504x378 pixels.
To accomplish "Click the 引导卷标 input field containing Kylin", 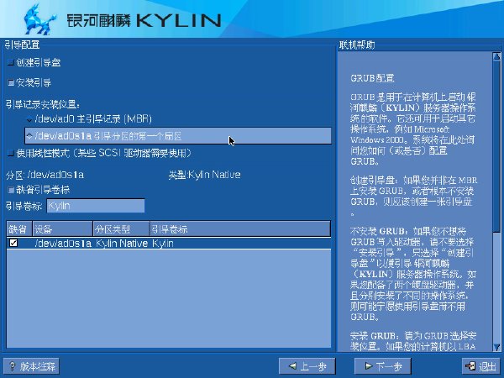I will [96, 206].
